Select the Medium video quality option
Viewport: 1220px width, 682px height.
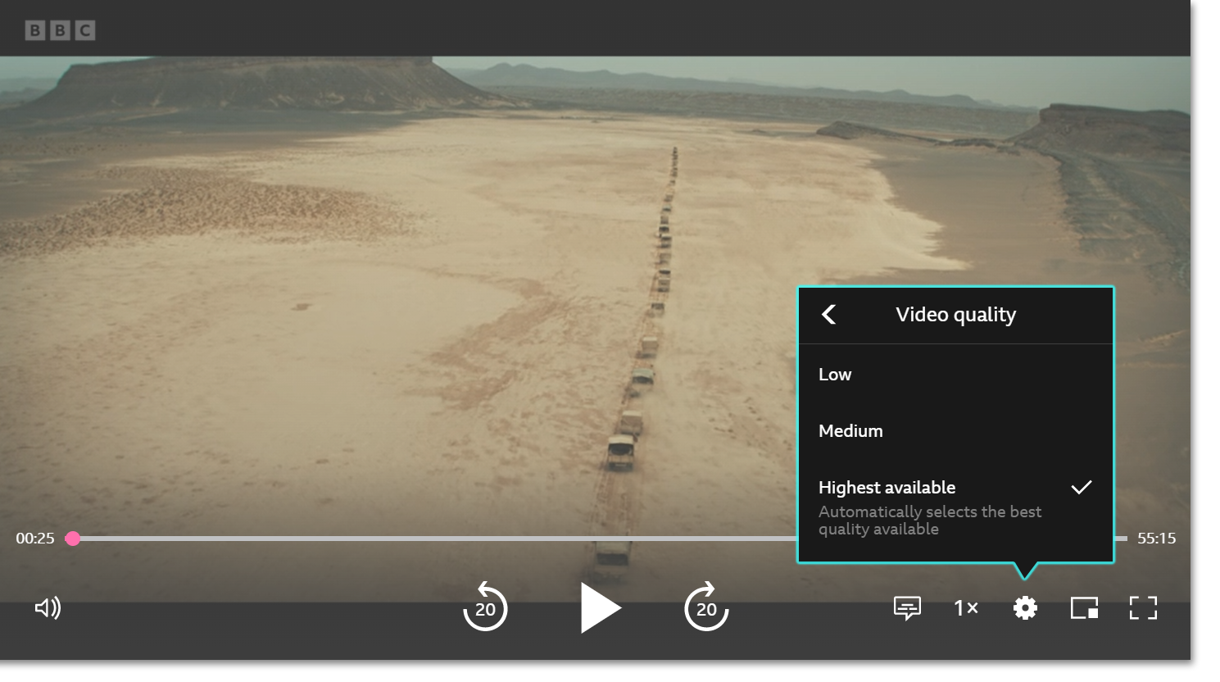coord(850,430)
